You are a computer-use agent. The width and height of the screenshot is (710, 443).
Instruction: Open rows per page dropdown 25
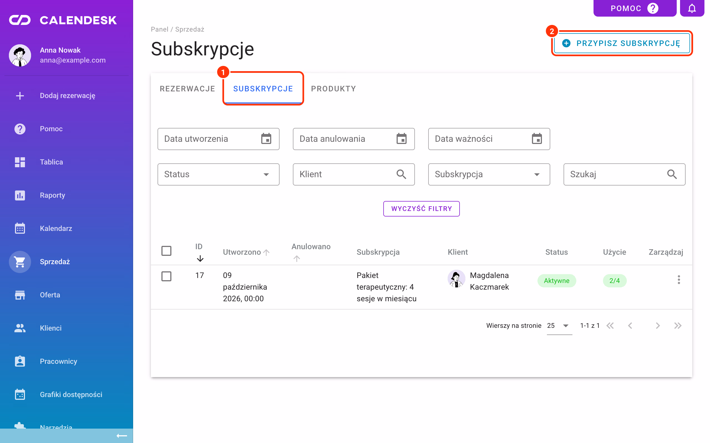(x=559, y=326)
